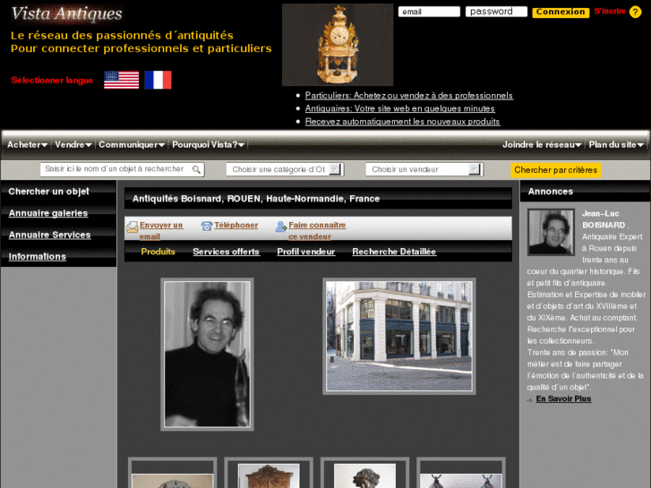Screen dimensions: 651x488
Task: Open the Profil vendeur tab
Action: click(306, 252)
